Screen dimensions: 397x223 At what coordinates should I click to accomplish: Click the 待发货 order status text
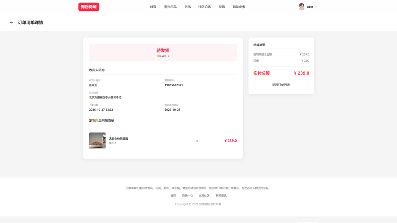point(163,51)
